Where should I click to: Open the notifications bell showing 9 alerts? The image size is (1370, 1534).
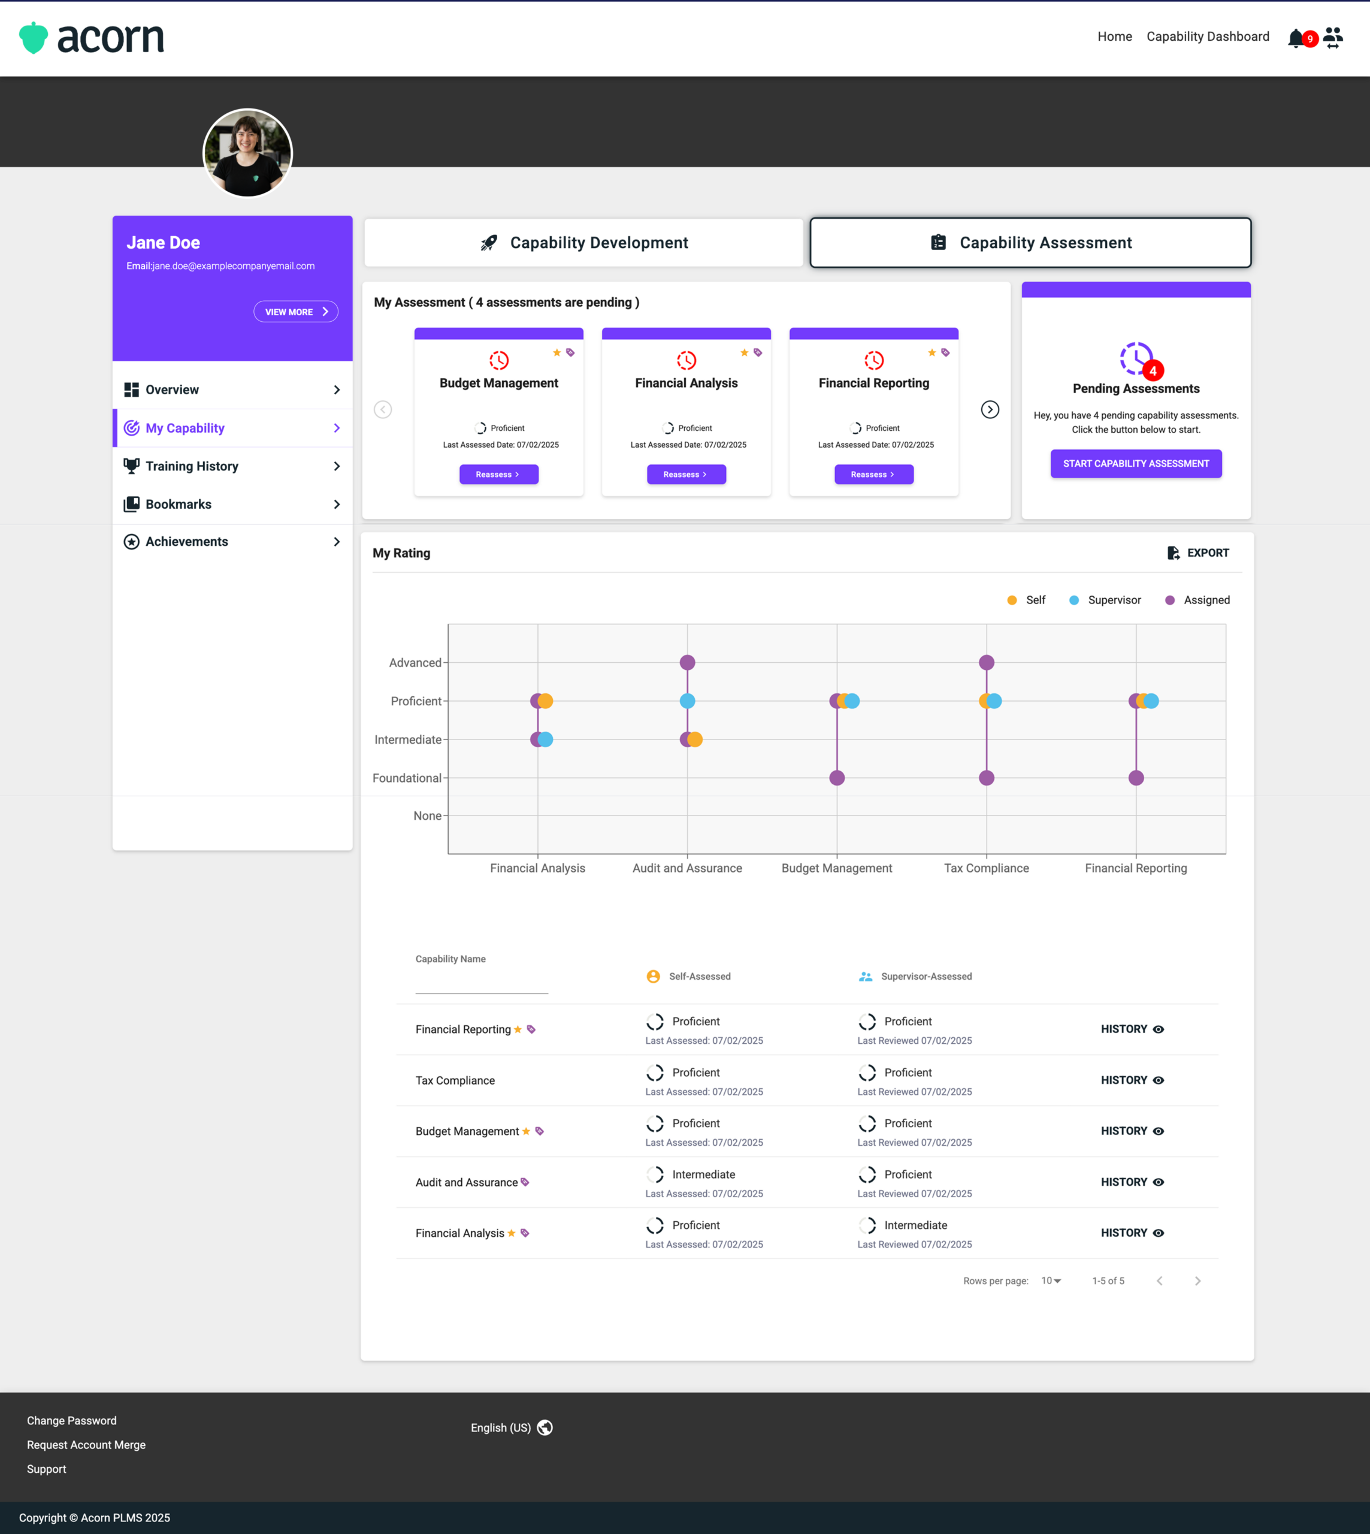point(1298,36)
